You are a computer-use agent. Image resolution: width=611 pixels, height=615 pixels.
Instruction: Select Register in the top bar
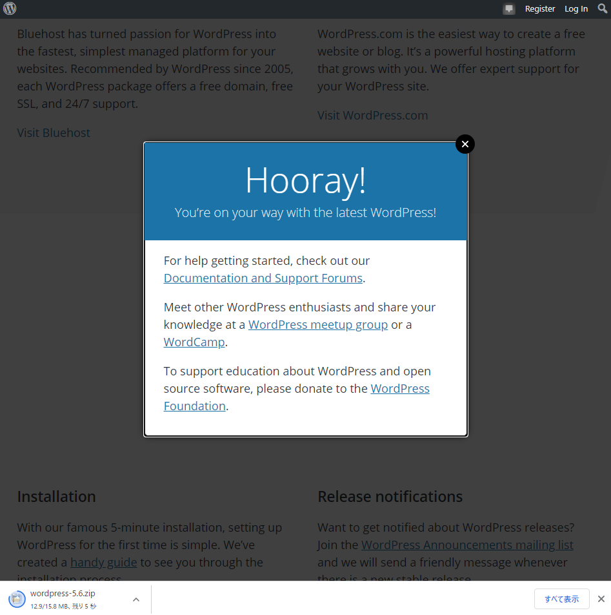pos(540,9)
